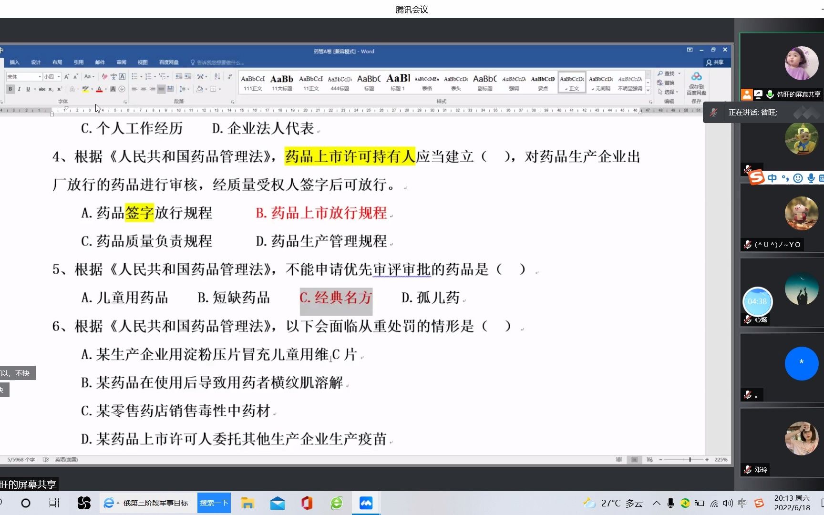Open the font size dropdown

[x=59, y=76]
